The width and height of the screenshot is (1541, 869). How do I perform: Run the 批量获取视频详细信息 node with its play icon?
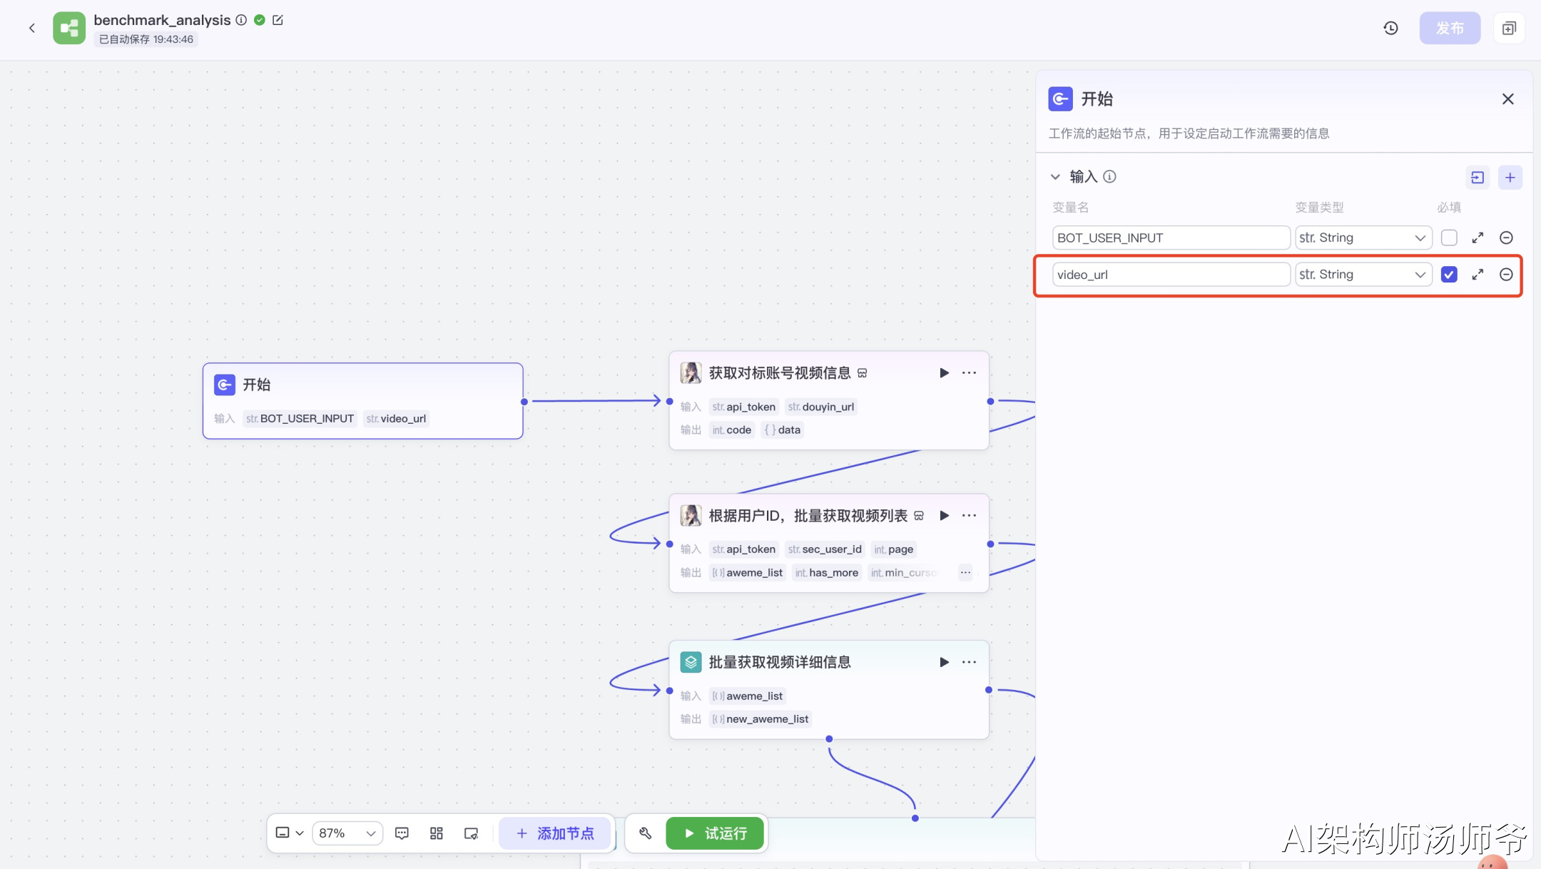pos(944,662)
